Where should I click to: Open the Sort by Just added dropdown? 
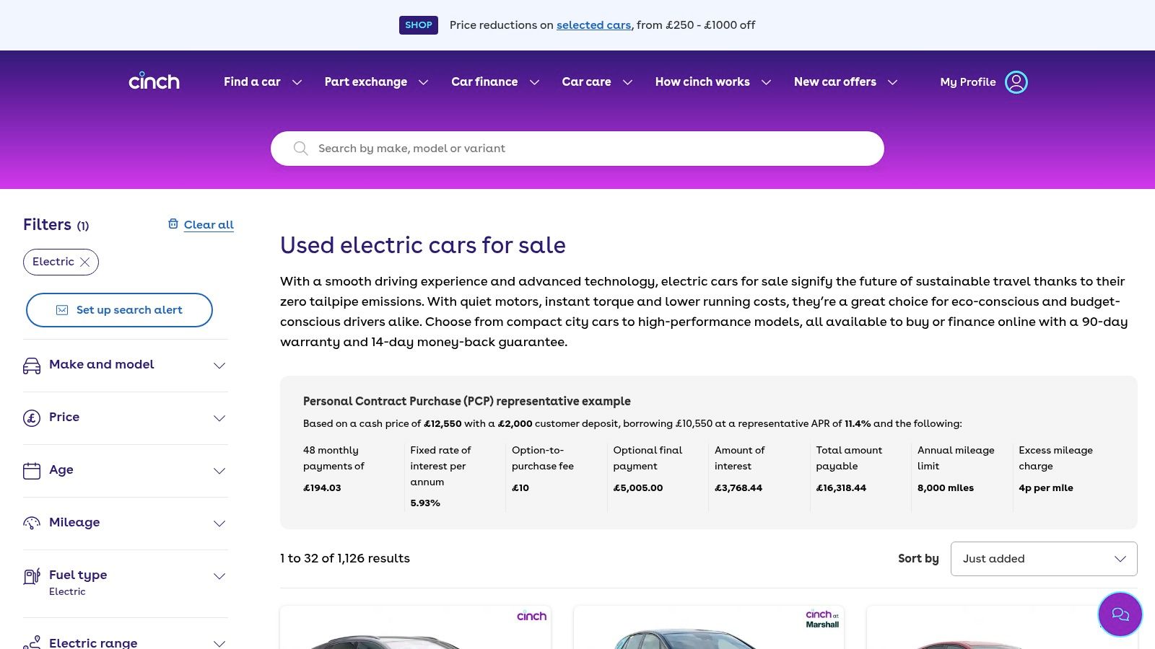pyautogui.click(x=1043, y=559)
